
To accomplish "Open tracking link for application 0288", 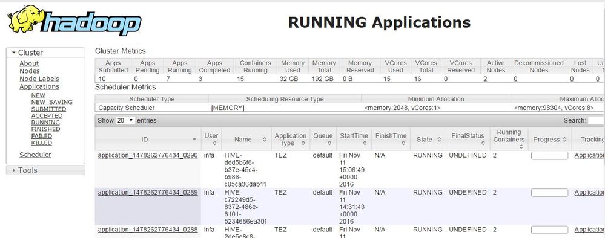I will pos(589,230).
